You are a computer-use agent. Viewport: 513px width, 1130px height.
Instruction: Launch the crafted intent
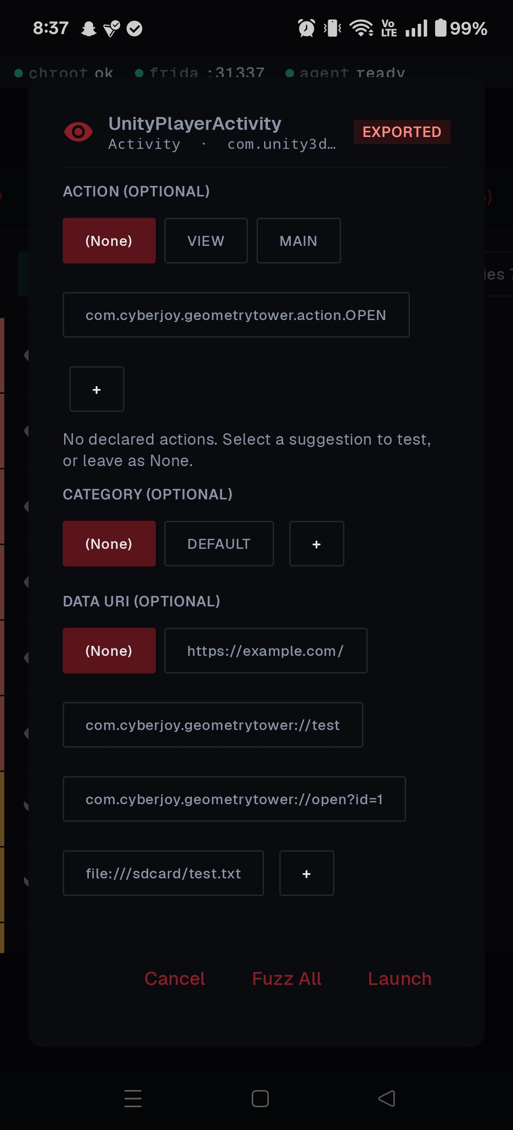coord(400,978)
